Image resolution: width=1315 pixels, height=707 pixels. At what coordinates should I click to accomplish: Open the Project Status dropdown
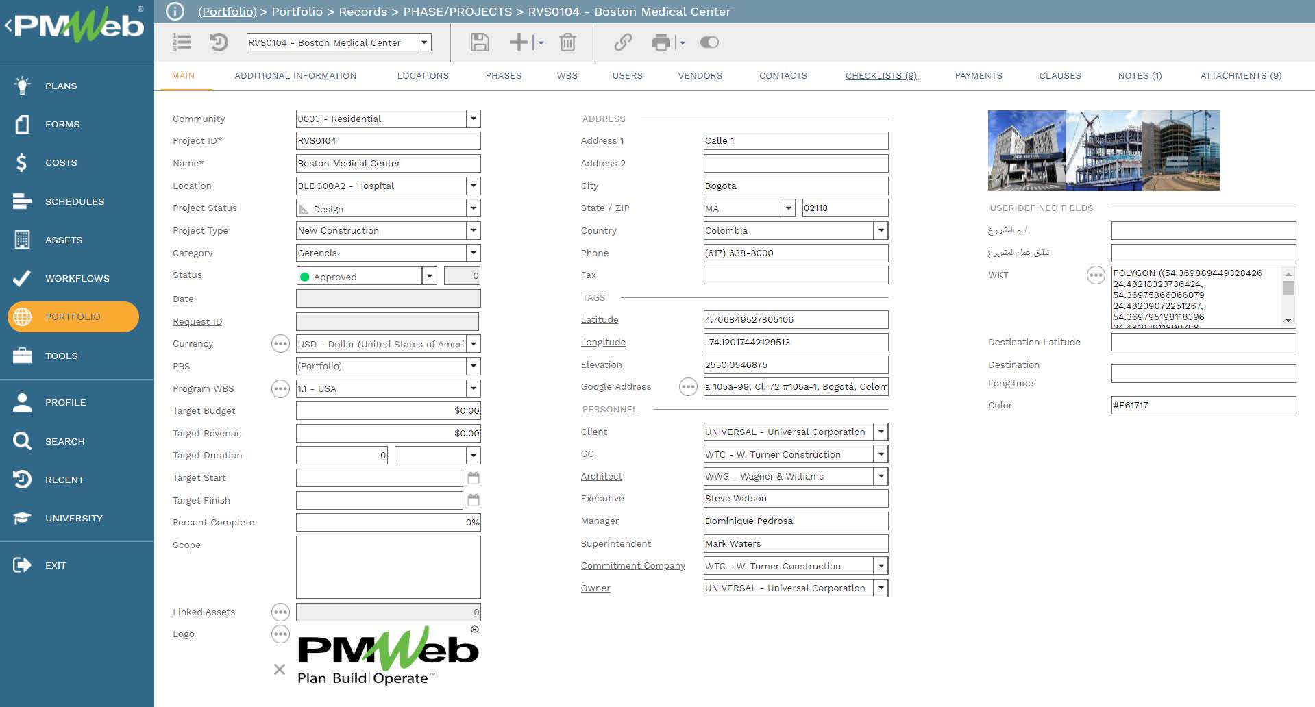[474, 208]
